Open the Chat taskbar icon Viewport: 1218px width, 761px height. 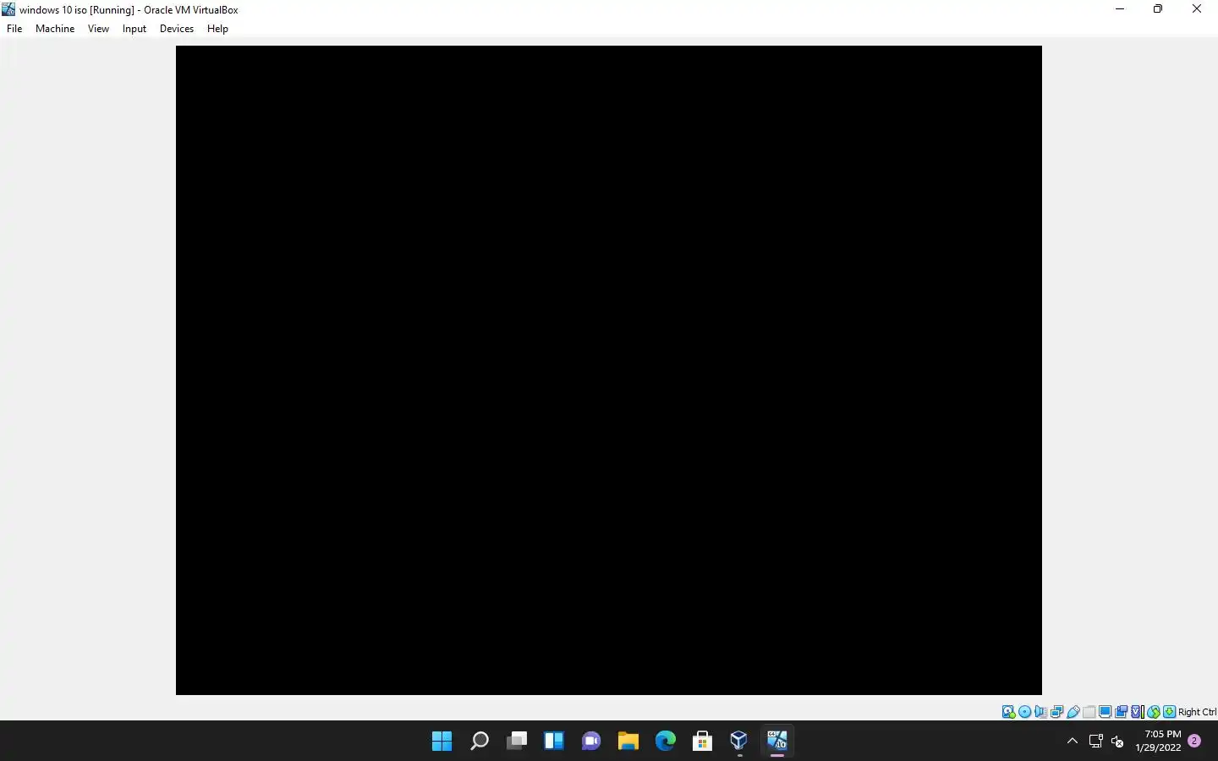pos(590,742)
